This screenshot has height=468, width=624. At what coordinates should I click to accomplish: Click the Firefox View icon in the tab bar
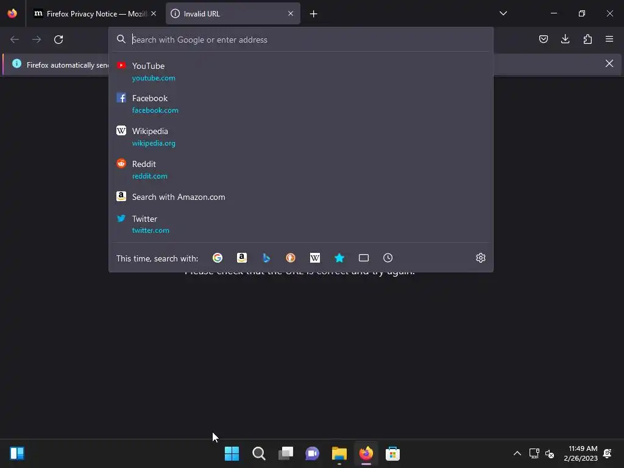(x=12, y=13)
